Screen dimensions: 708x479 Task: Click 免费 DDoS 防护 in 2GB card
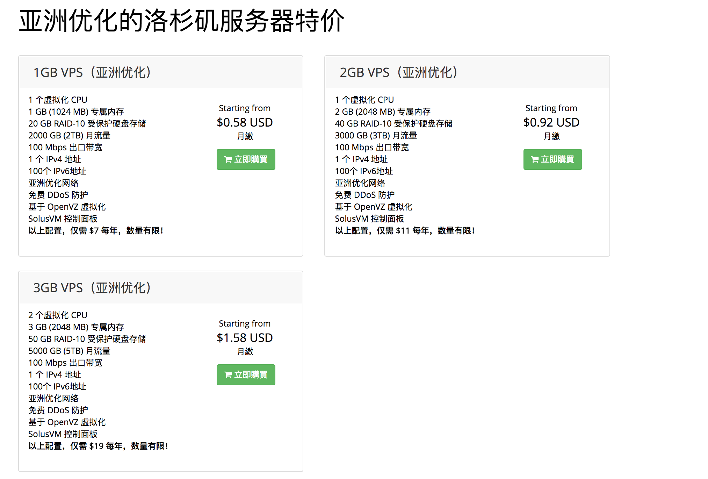pyautogui.click(x=365, y=195)
